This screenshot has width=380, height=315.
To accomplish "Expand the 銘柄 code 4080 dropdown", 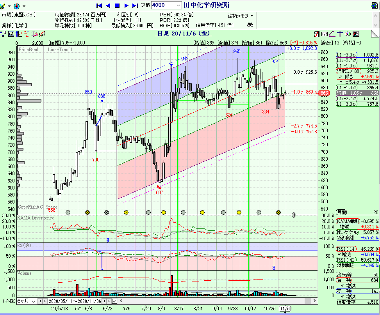I will pos(178,5).
